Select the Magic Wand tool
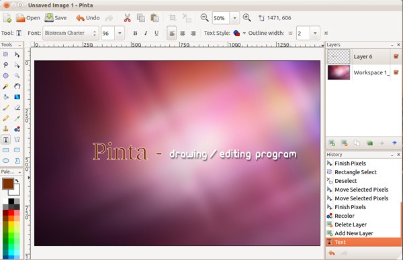 point(5,86)
